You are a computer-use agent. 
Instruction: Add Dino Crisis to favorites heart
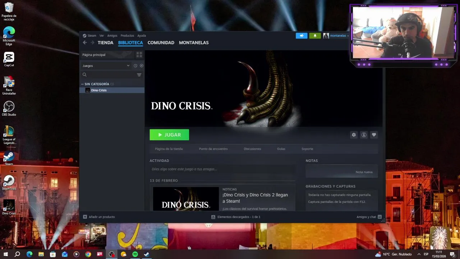374,135
